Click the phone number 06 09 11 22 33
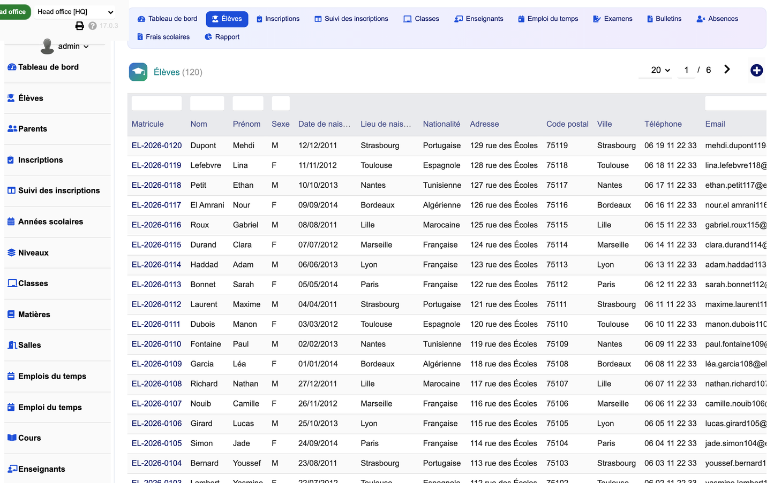774x483 pixels. 671,344
